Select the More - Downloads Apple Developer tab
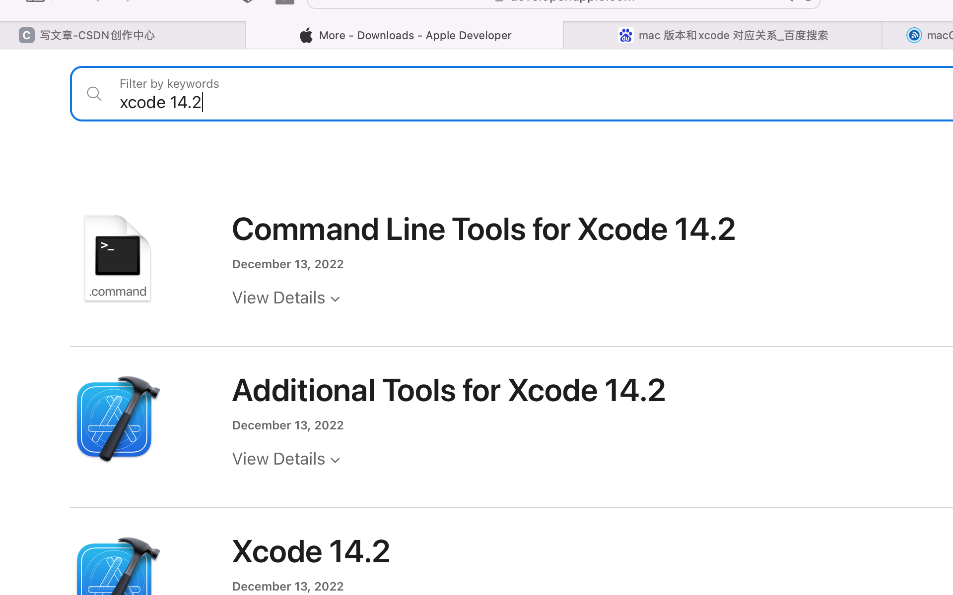Viewport: 953px width, 595px height. (415, 35)
